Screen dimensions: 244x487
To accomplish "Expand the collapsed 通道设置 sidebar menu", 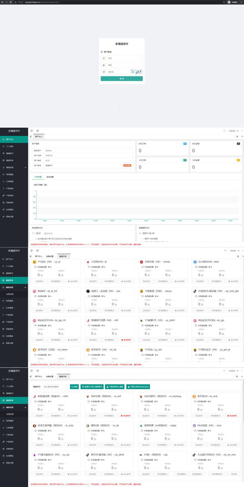I will 14,167.
